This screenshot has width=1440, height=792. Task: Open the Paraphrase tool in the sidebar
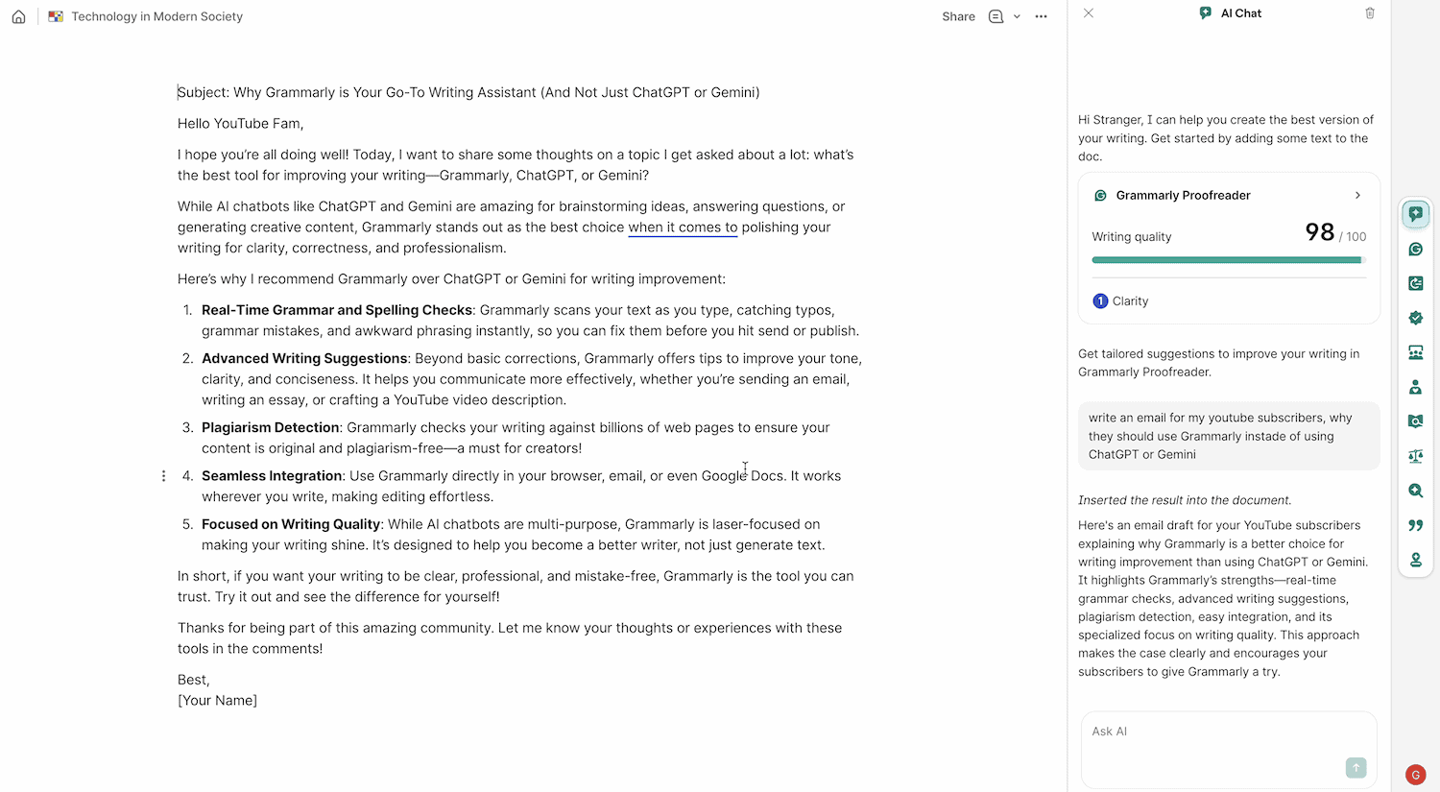pyautogui.click(x=1415, y=283)
